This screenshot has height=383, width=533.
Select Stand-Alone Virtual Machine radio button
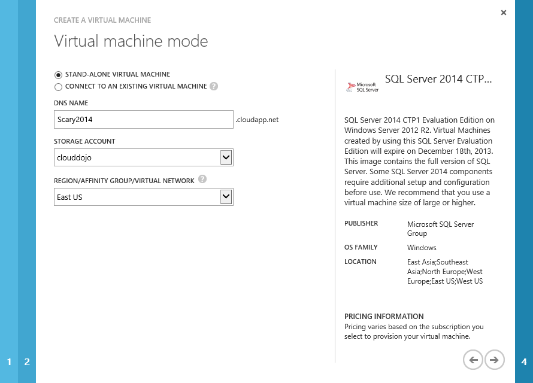click(x=58, y=75)
